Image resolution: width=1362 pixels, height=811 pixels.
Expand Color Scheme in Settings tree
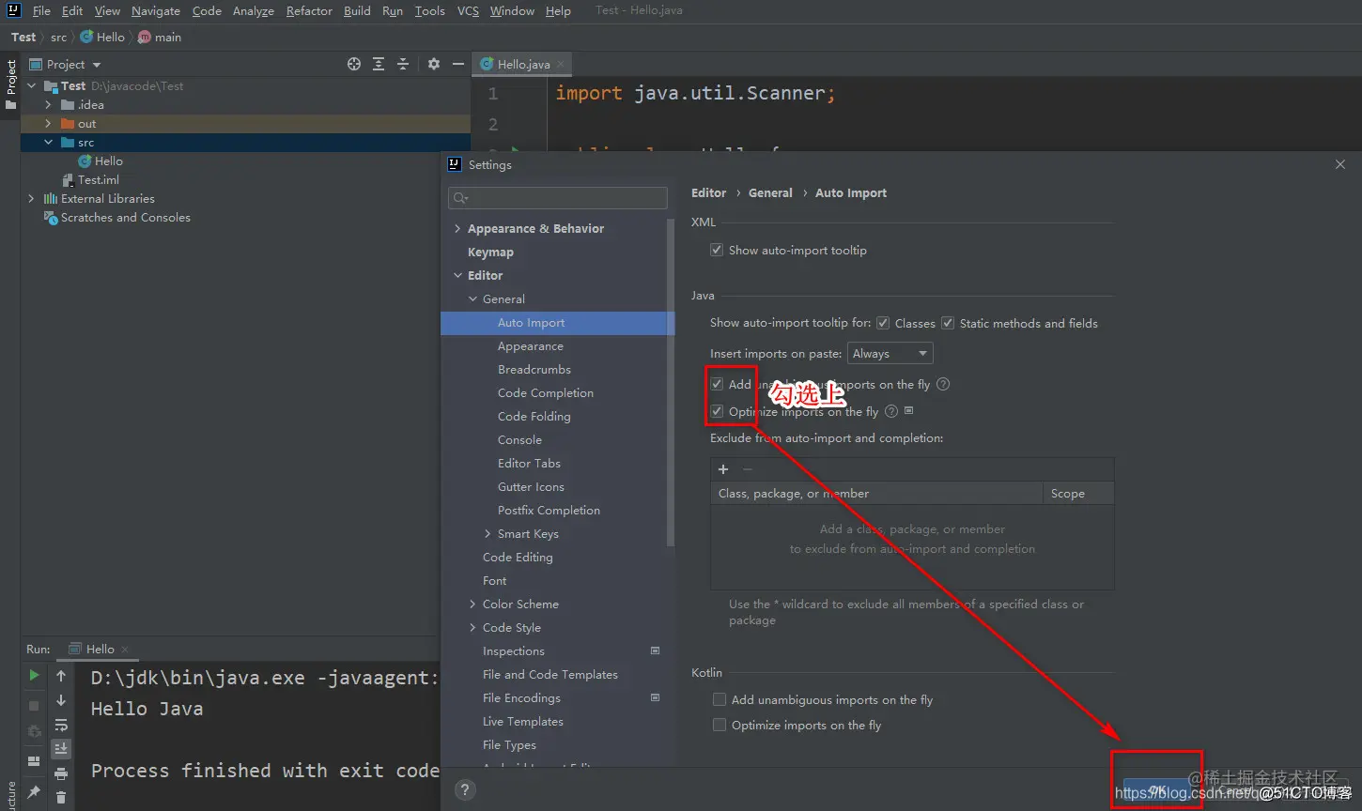pyautogui.click(x=472, y=604)
